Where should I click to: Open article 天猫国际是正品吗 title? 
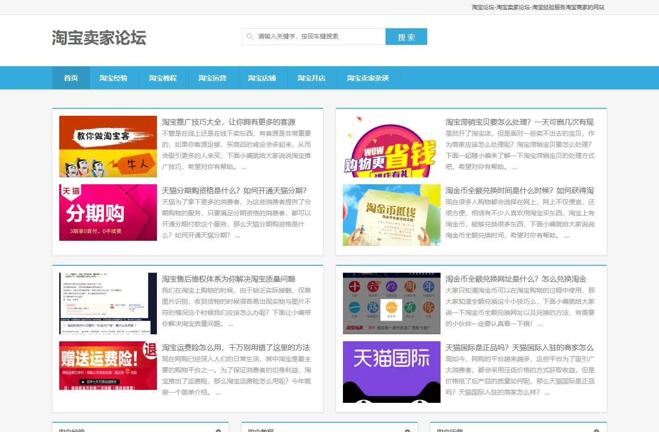click(520, 347)
